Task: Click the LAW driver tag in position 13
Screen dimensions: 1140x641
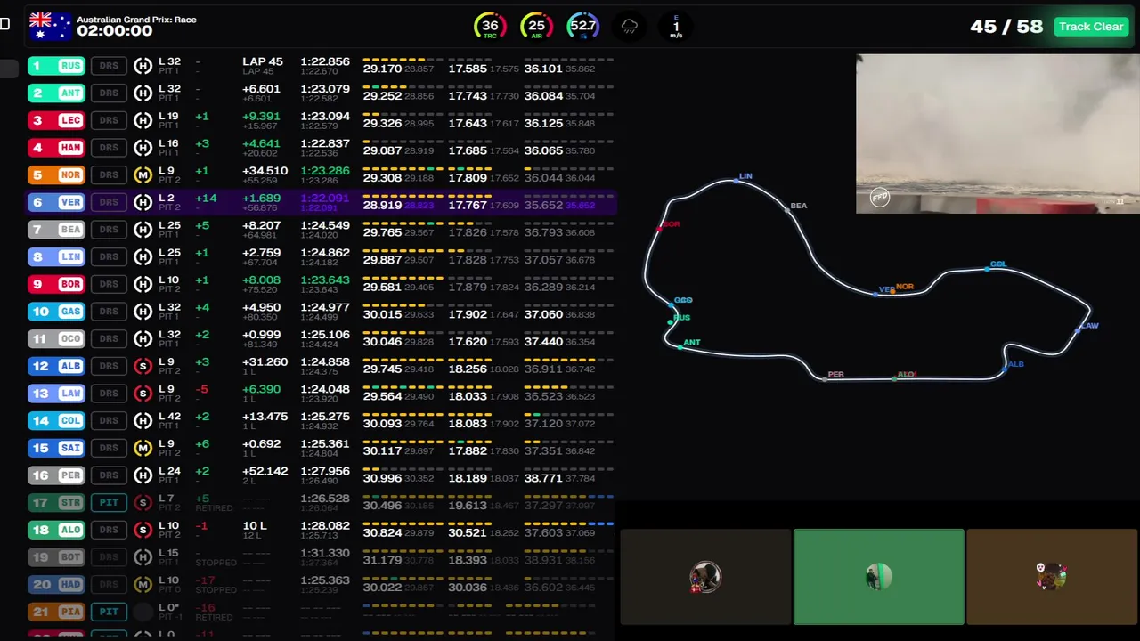Action: (56, 394)
